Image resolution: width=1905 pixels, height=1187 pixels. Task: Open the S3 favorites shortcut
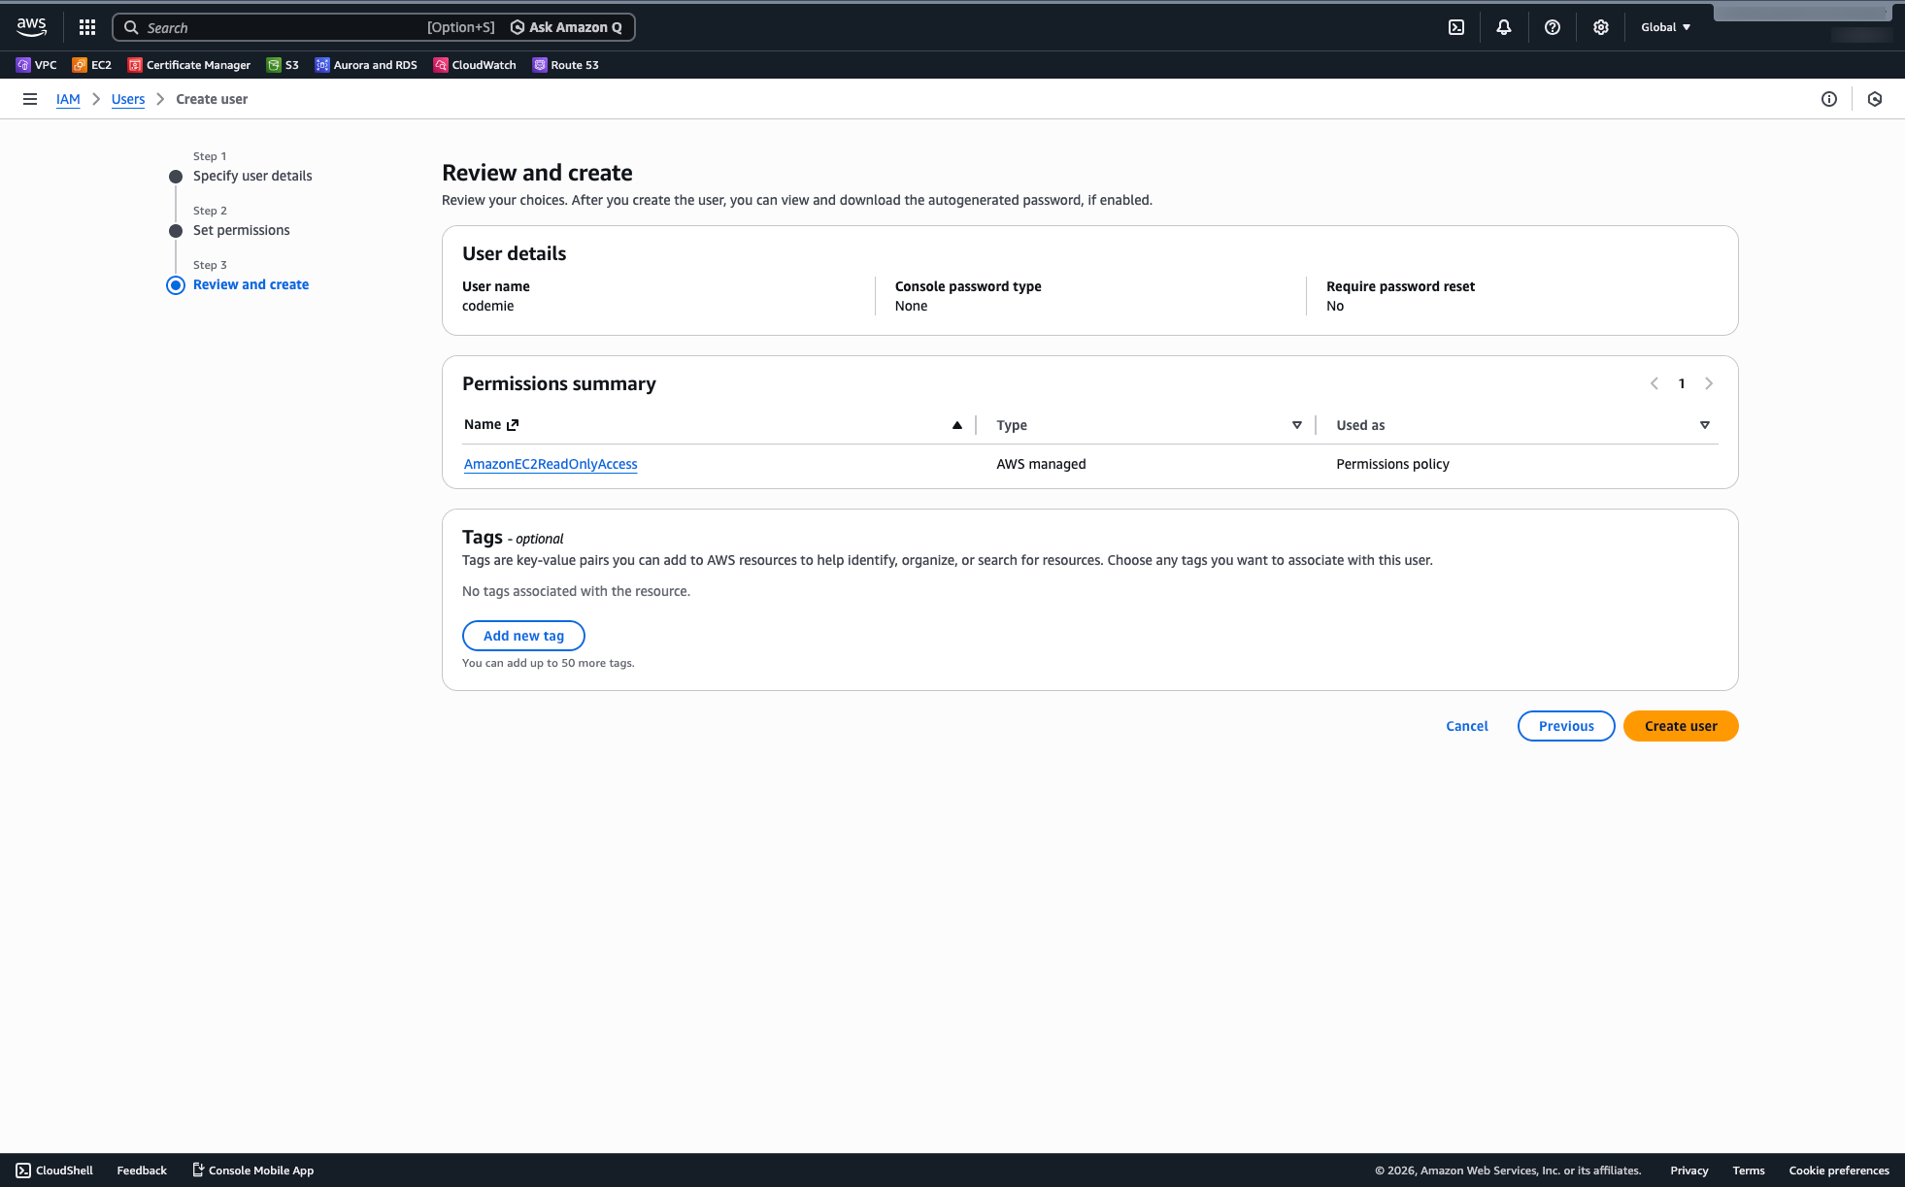coord(283,64)
